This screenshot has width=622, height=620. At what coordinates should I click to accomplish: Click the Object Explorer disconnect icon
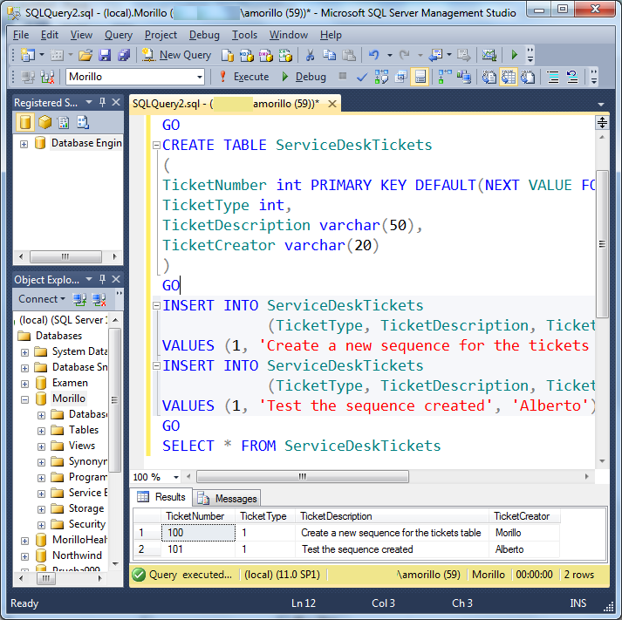pyautogui.click(x=99, y=299)
